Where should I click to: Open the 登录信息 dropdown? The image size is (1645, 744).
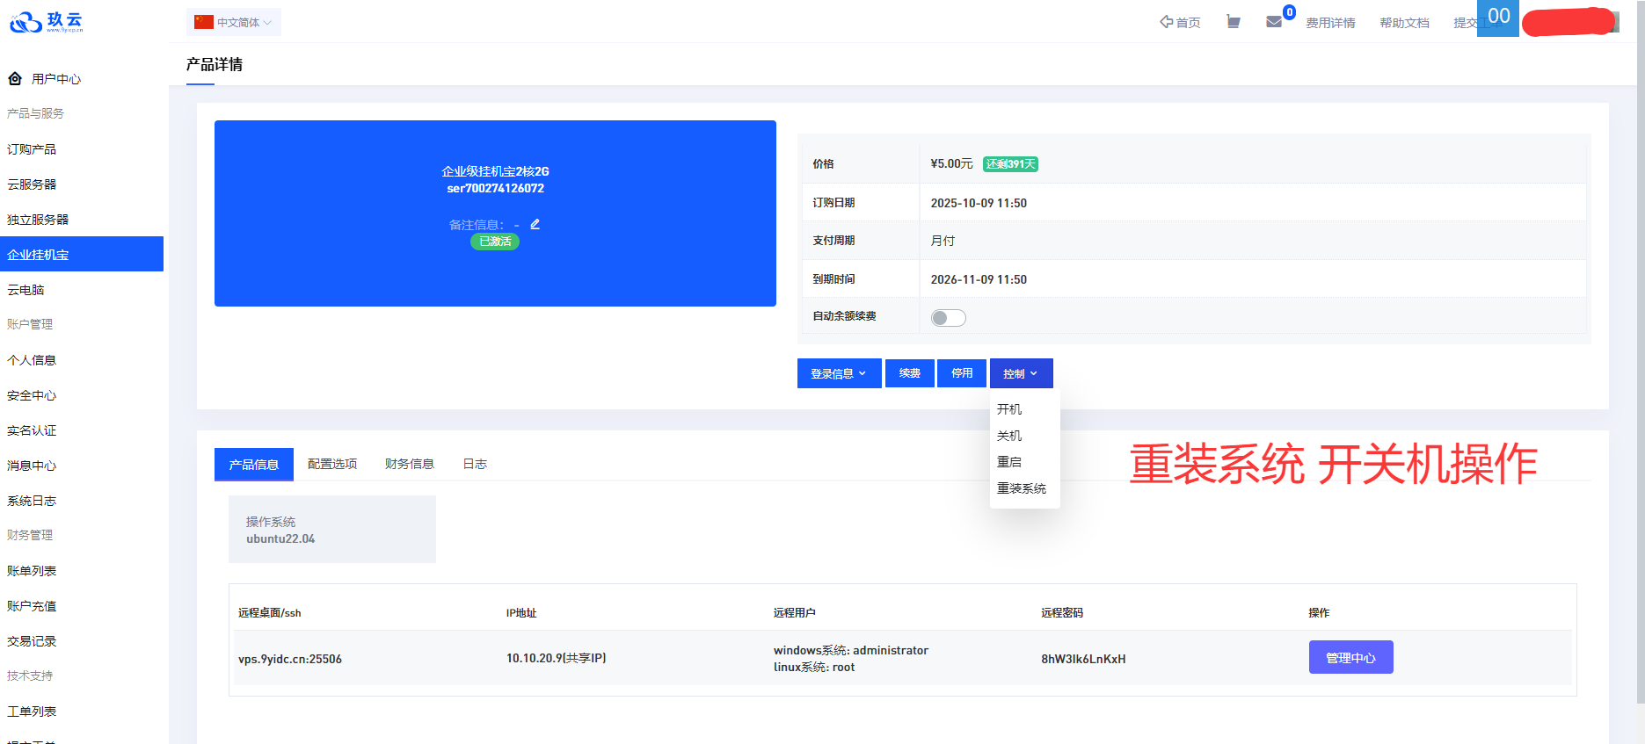pos(839,373)
